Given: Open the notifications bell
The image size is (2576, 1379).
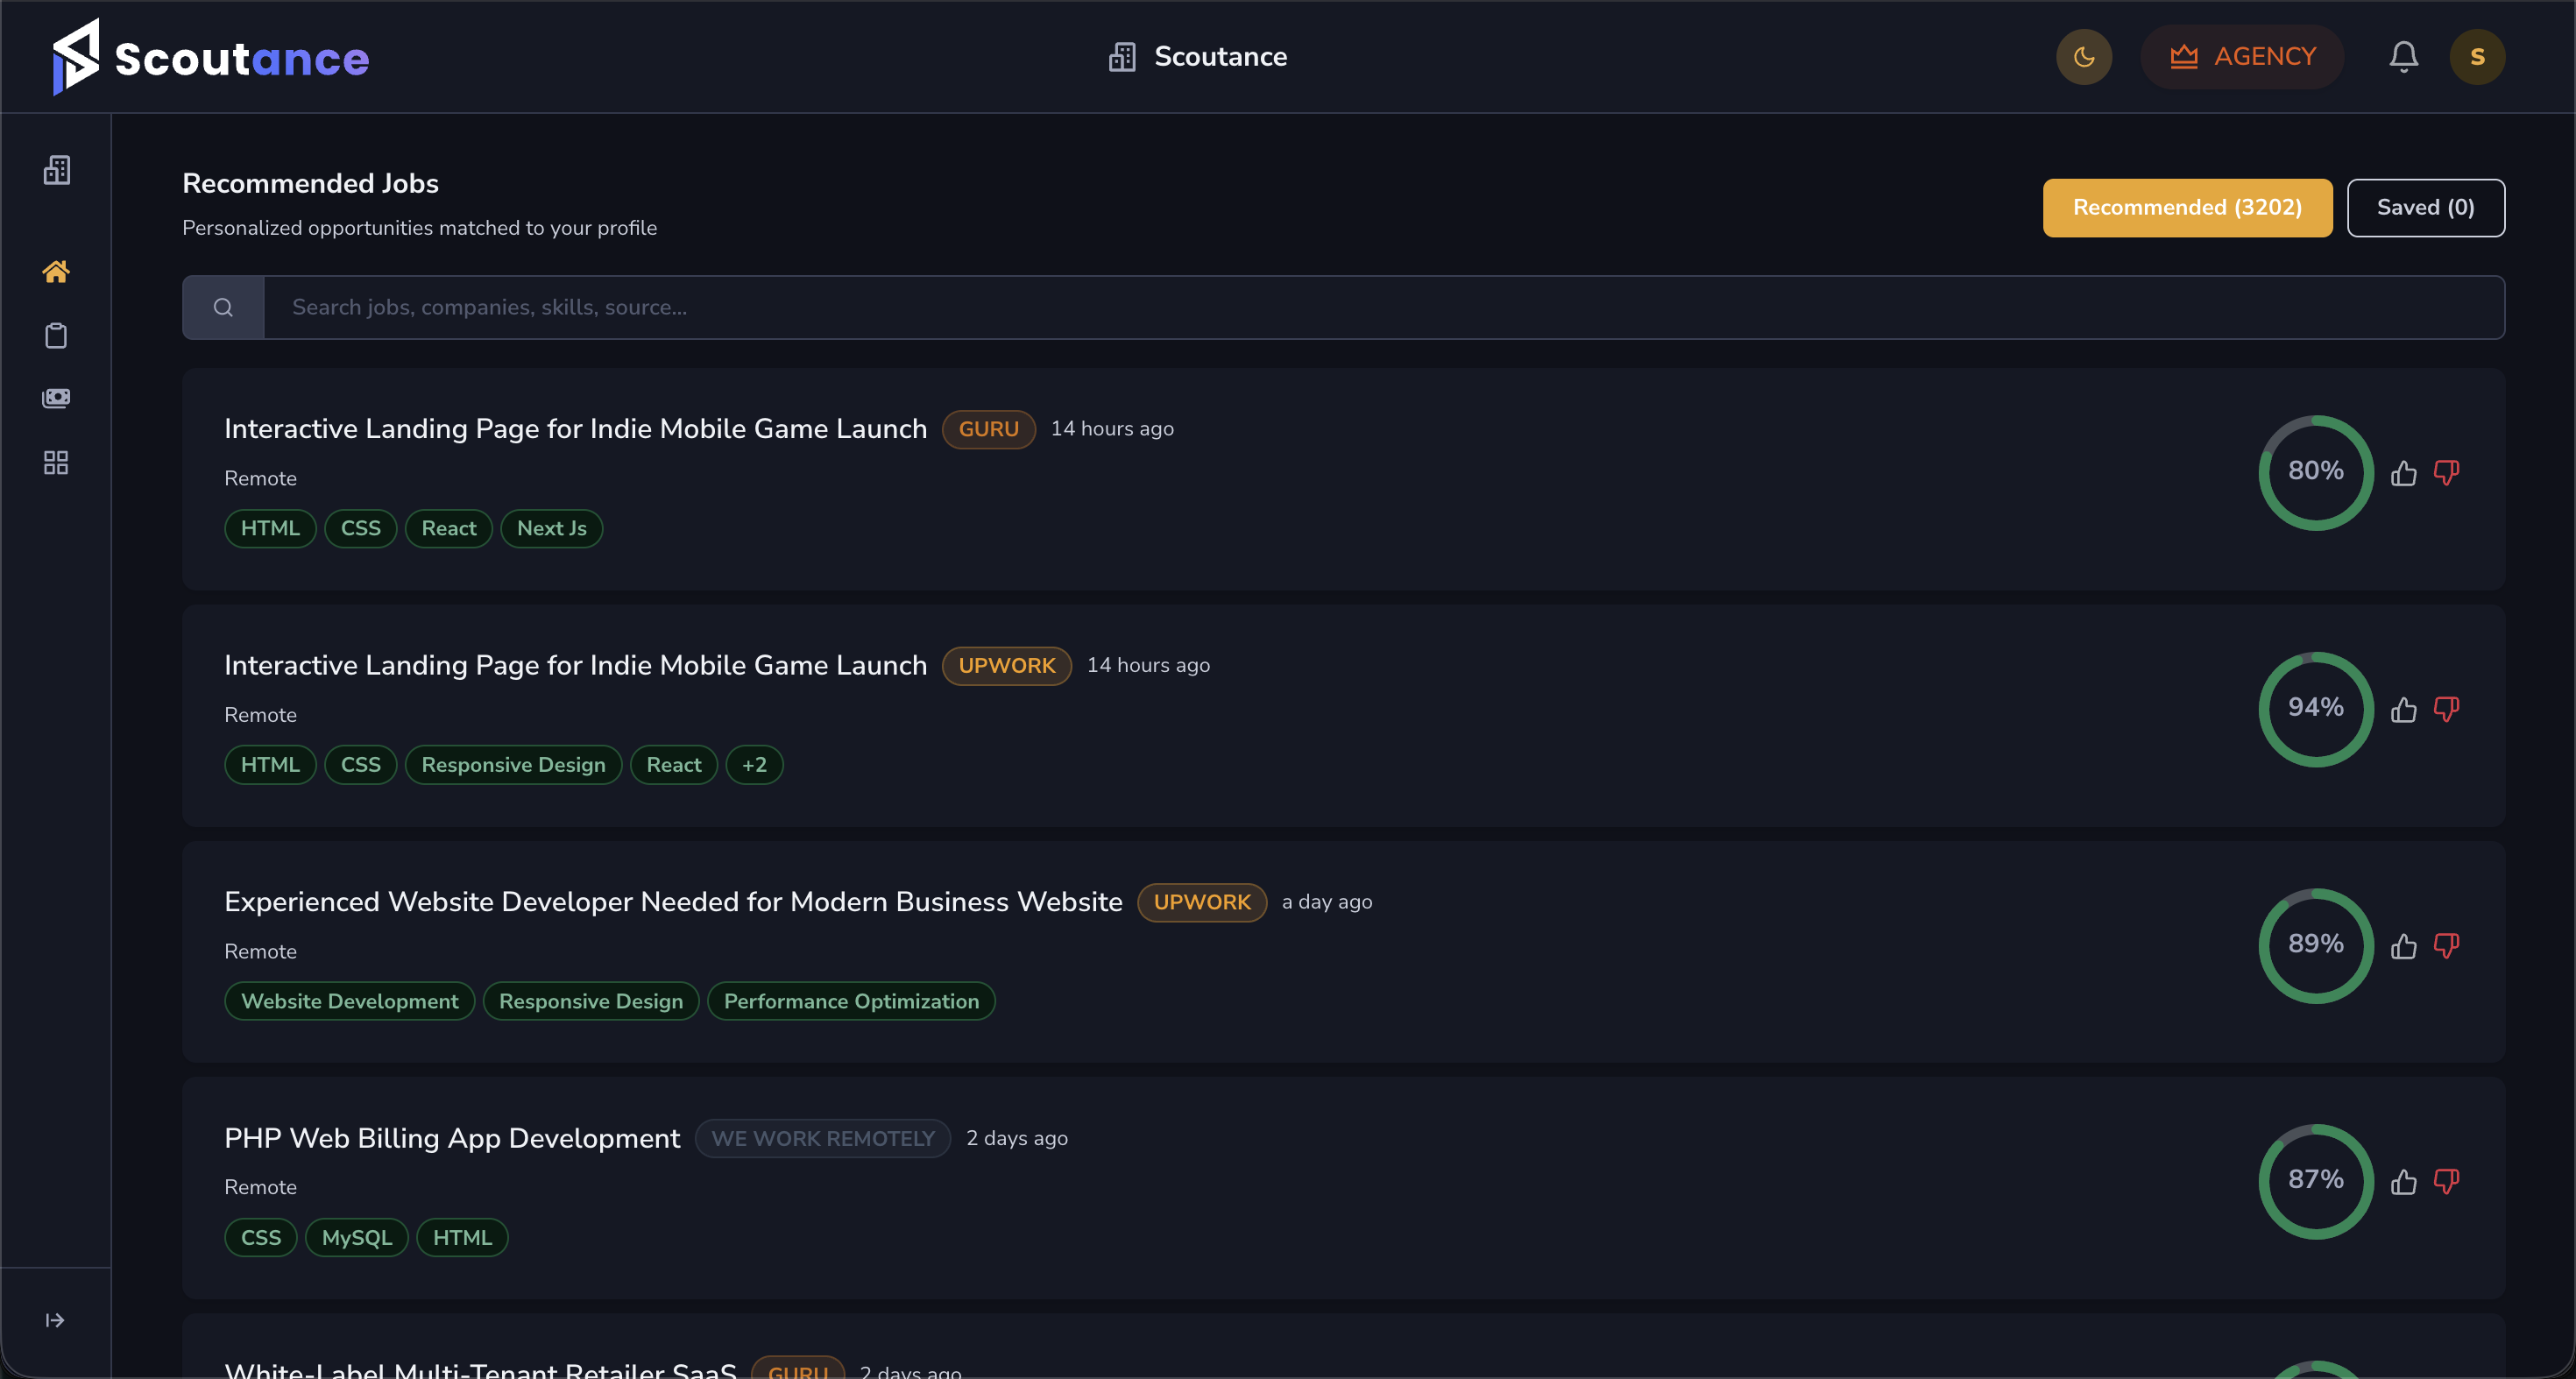Looking at the screenshot, I should point(2403,56).
